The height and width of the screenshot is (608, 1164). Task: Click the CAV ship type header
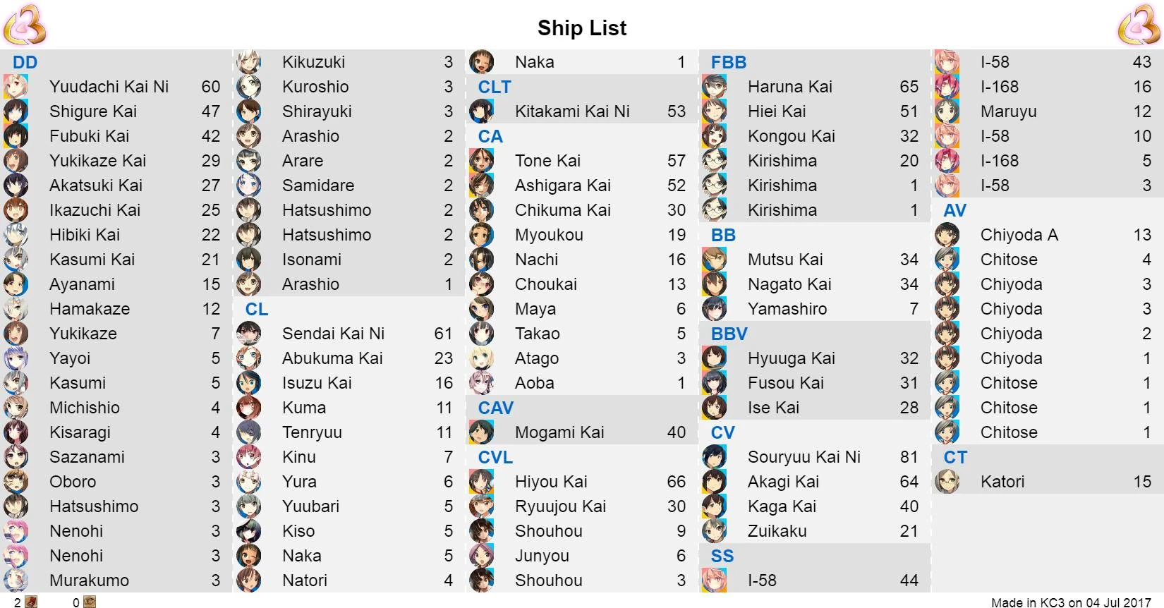coord(495,408)
